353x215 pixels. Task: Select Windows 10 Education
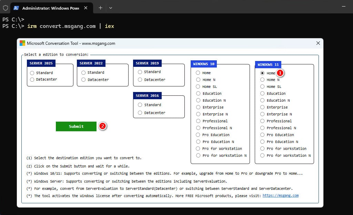209,93
